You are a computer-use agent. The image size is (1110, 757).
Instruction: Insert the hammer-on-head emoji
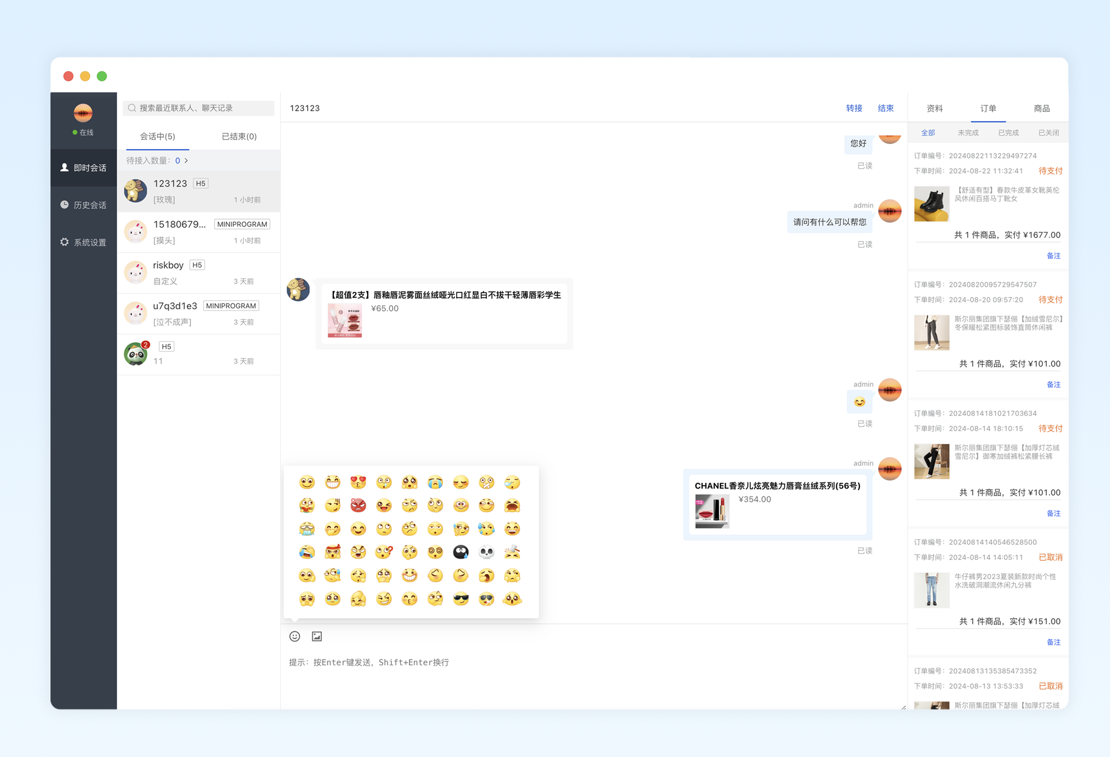(x=512, y=552)
